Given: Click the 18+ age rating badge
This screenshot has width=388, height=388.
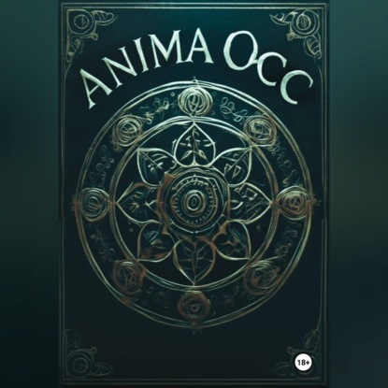Looking at the screenshot, I should pos(303,363).
